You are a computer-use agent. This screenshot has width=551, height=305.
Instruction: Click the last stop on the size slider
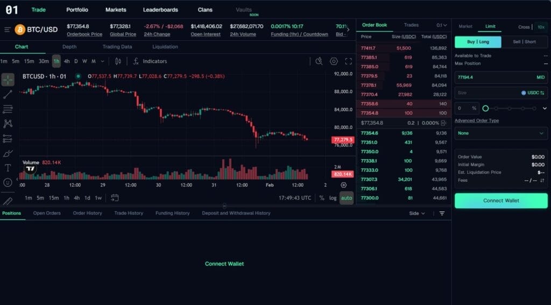point(534,109)
